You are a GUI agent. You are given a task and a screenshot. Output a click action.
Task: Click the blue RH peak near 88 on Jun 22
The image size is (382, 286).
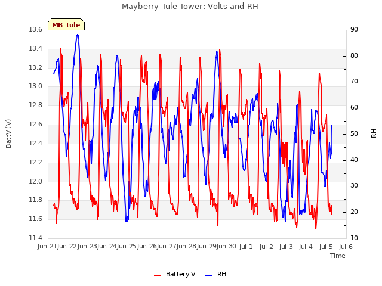coord(78,35)
